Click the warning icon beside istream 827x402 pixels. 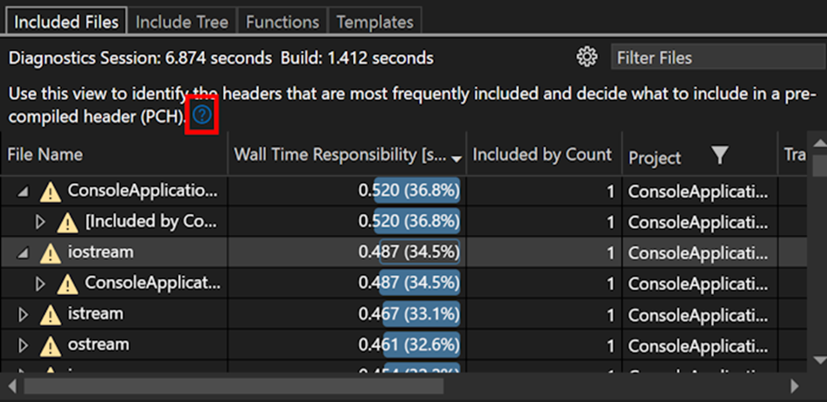point(51,315)
